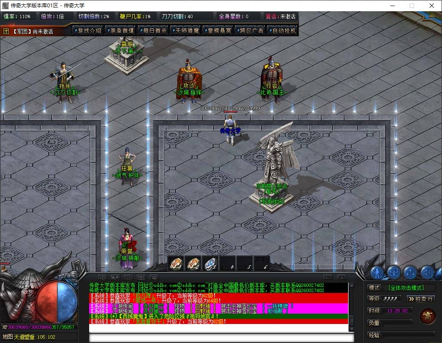
Task: Click the 爆率: 110% stat
Action: pos(18,17)
